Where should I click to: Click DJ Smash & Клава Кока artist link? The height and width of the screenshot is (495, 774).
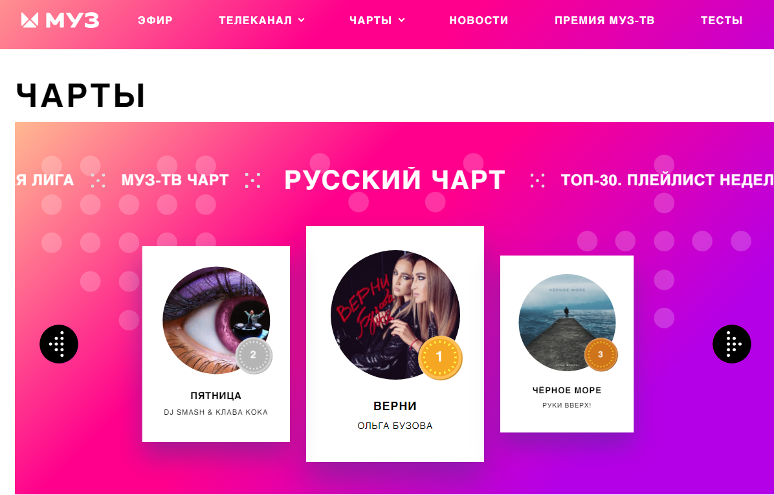click(x=216, y=412)
